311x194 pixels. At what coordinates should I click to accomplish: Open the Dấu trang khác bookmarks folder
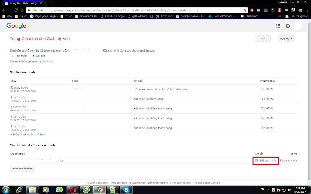[x=297, y=16]
